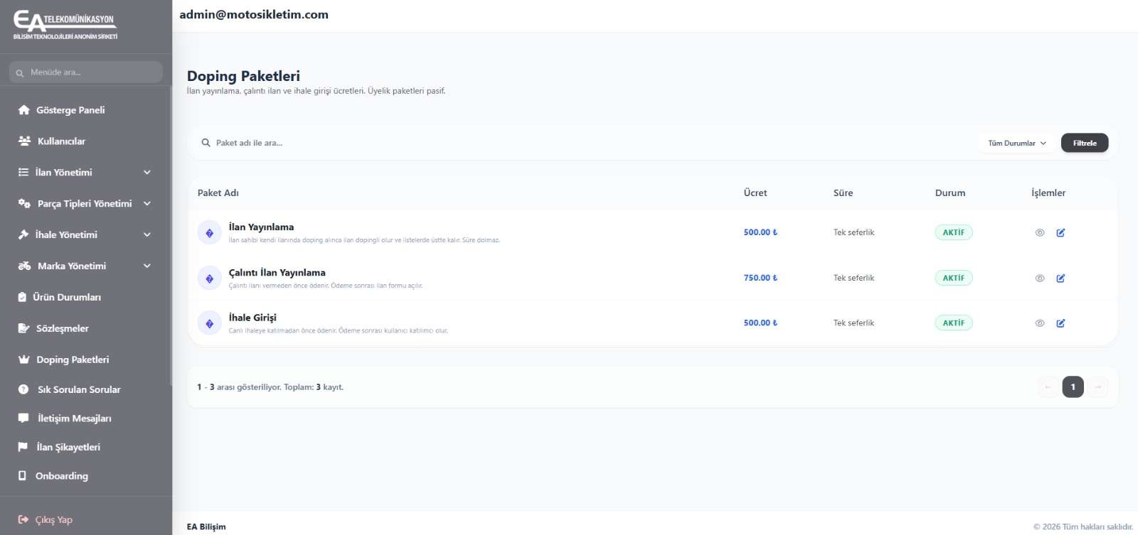1138x535 pixels.
Task: Click the diamond icon of Çalıntı İlan Yayınlama
Action: 210,279
